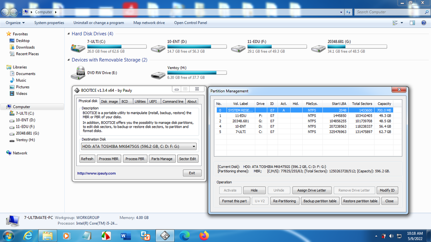Viewport: 431px width, 242px height.
Task: Open Windows Explorer taskbar icon
Action: pyautogui.click(x=47, y=236)
